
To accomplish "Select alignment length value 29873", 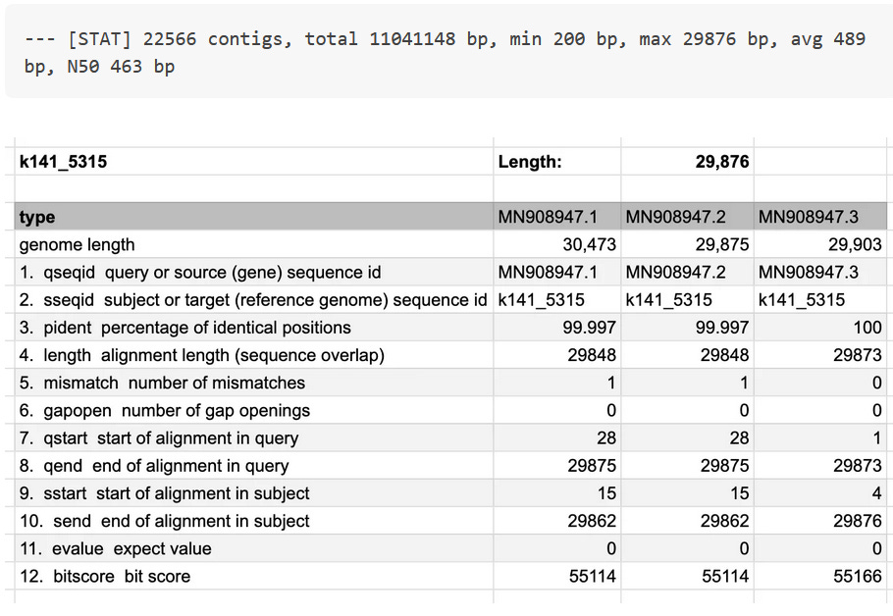I will [x=820, y=355].
